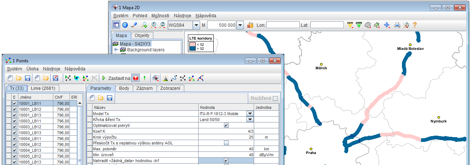
Task: Click the green play run icon
Action: point(104,78)
